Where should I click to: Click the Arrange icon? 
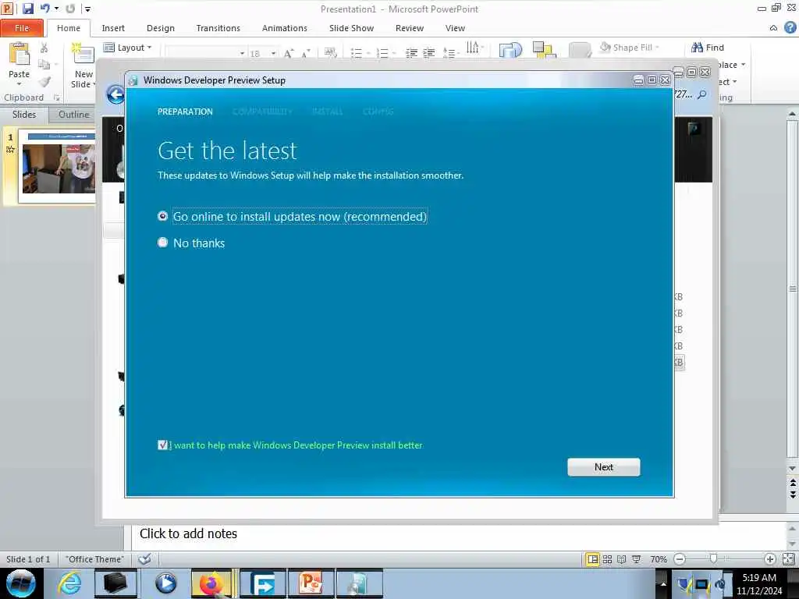543,50
